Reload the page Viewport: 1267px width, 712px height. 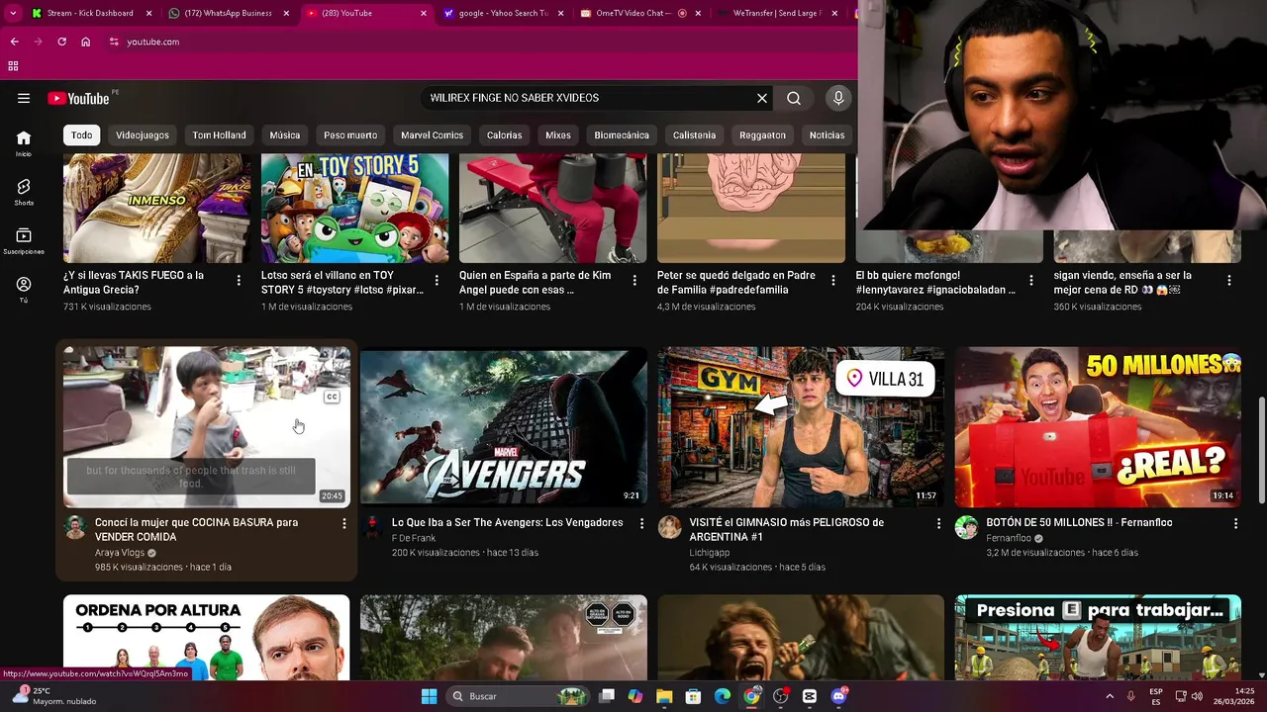point(61,42)
